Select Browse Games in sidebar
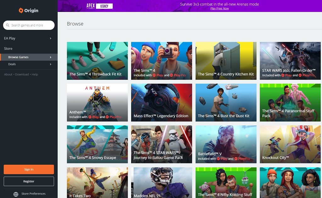The width and height of the screenshot is (322, 198). click(29, 57)
